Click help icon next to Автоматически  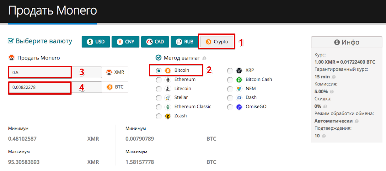point(357,121)
